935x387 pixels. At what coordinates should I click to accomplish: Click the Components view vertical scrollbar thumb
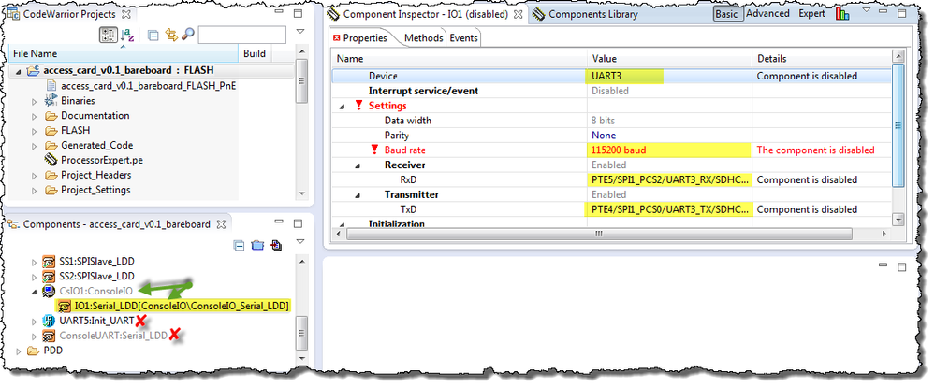click(301, 332)
